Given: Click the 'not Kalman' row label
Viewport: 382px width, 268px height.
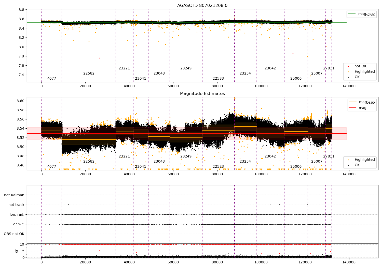Looking at the screenshot, I should click(x=14, y=195).
